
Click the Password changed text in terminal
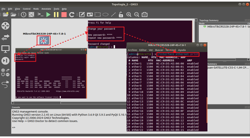point(99,44)
